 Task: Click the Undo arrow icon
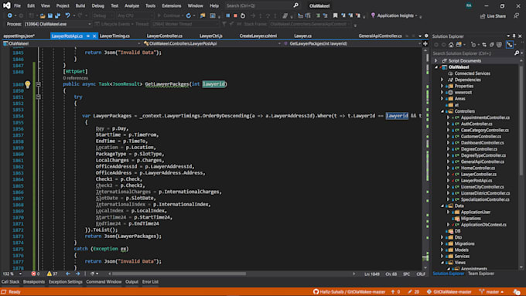pos(67,15)
